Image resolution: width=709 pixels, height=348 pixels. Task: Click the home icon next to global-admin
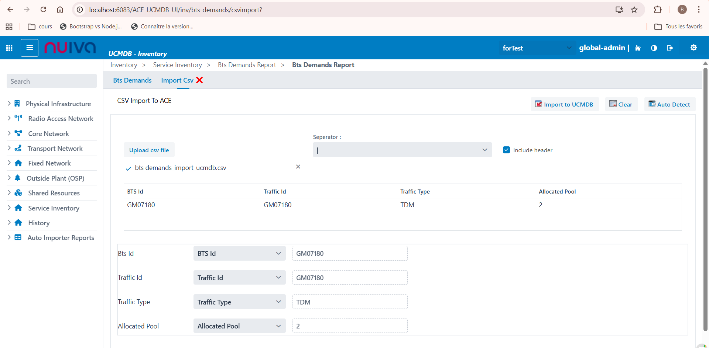(x=638, y=48)
